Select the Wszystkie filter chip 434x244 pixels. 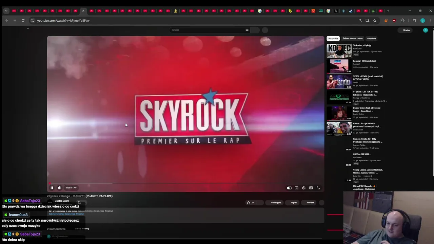[x=333, y=39]
